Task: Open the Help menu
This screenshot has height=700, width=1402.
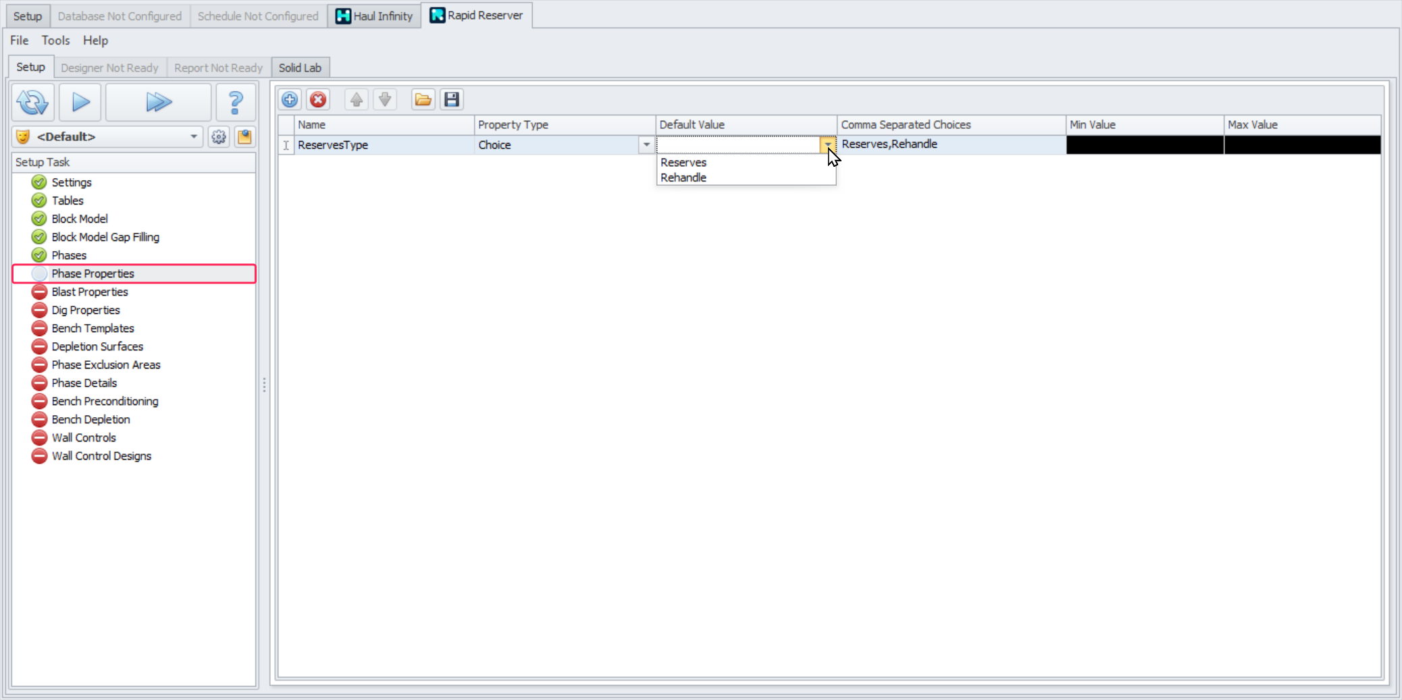Action: [x=96, y=41]
